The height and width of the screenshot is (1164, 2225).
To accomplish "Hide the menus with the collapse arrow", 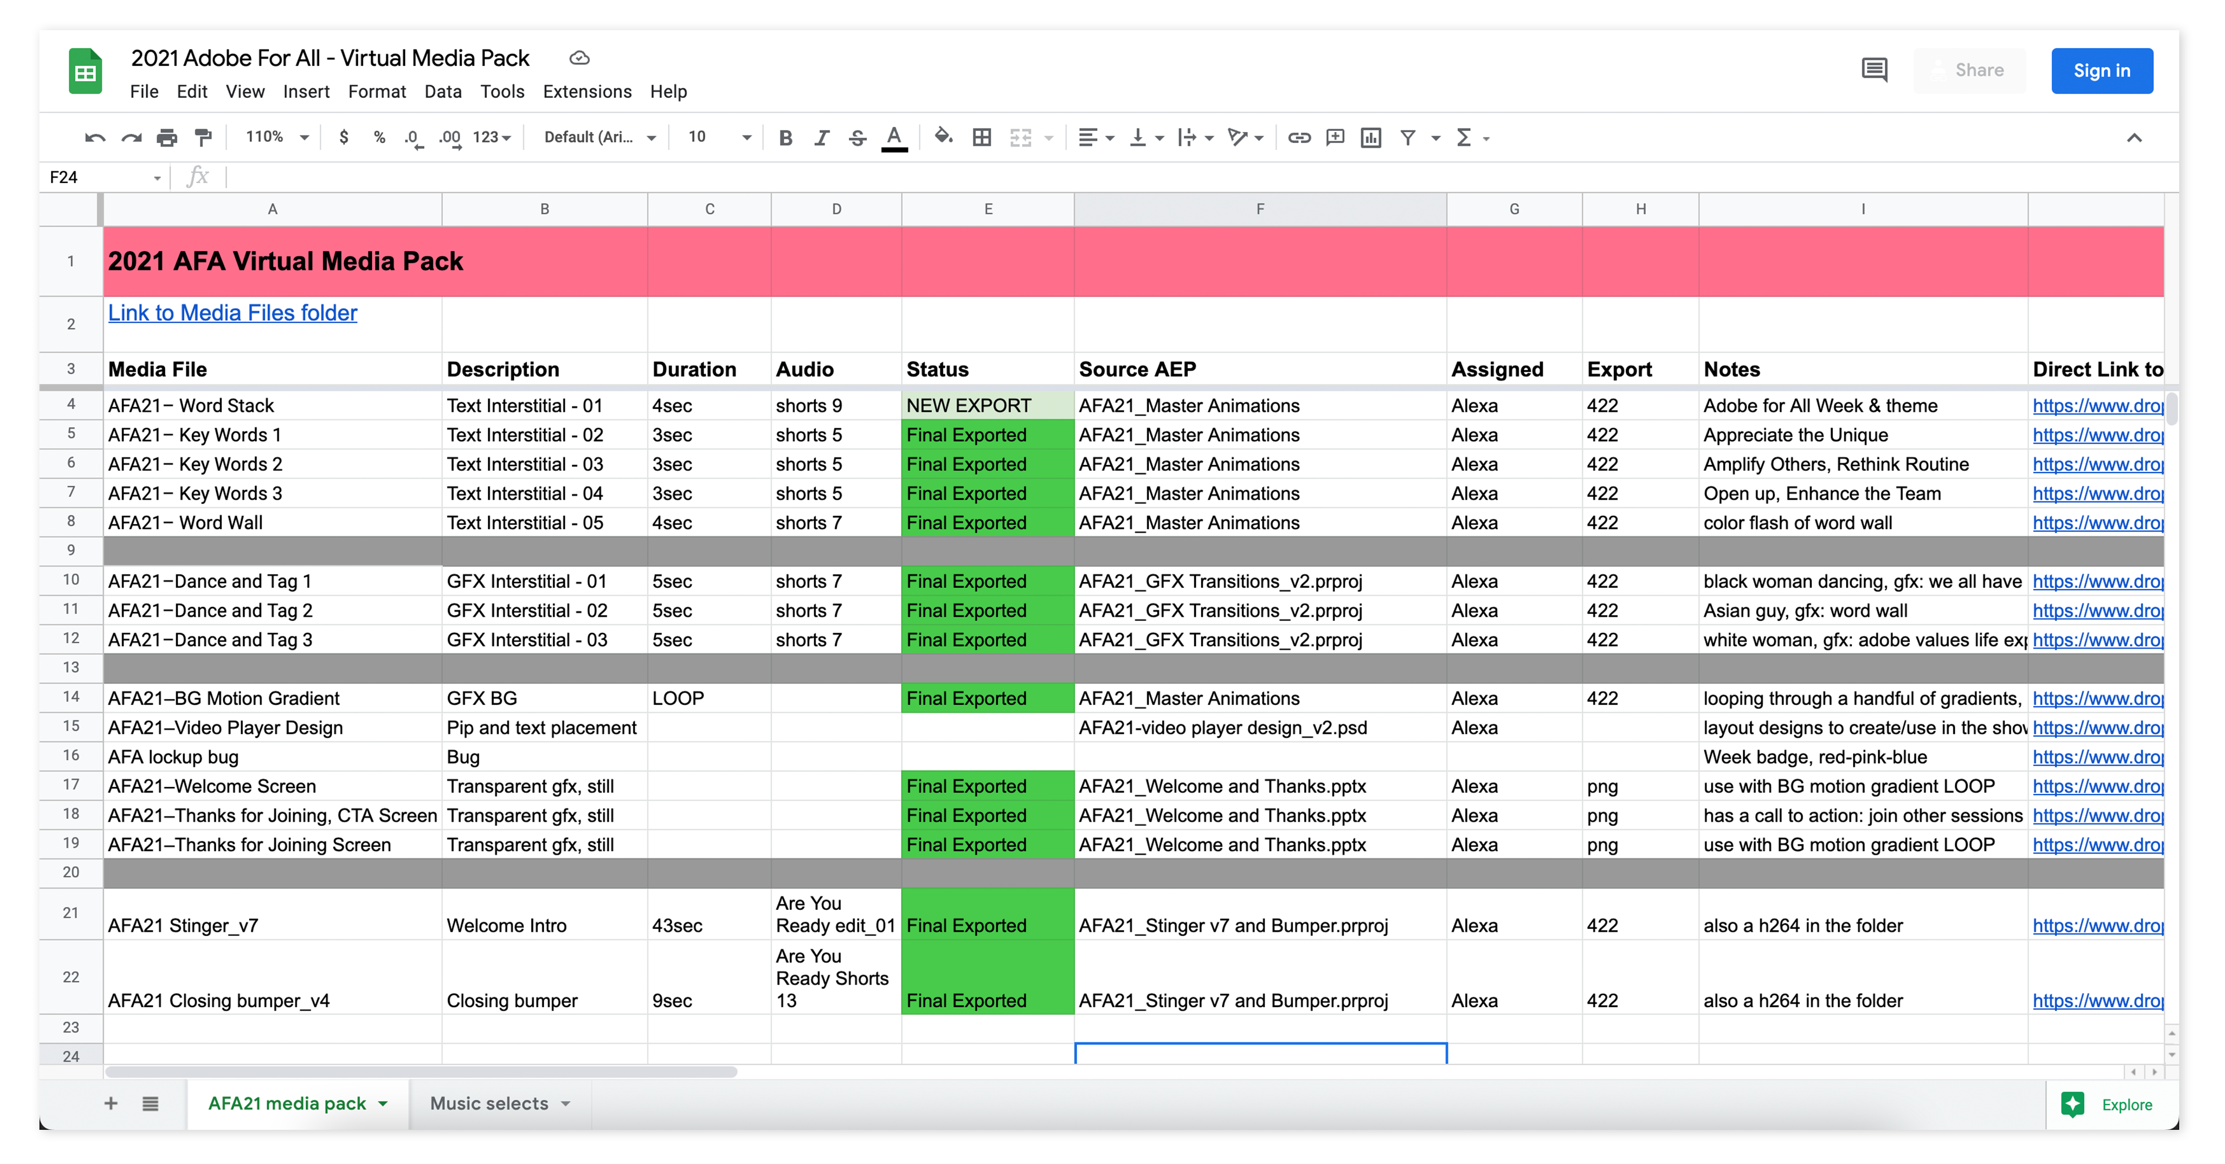I will [x=2134, y=137].
